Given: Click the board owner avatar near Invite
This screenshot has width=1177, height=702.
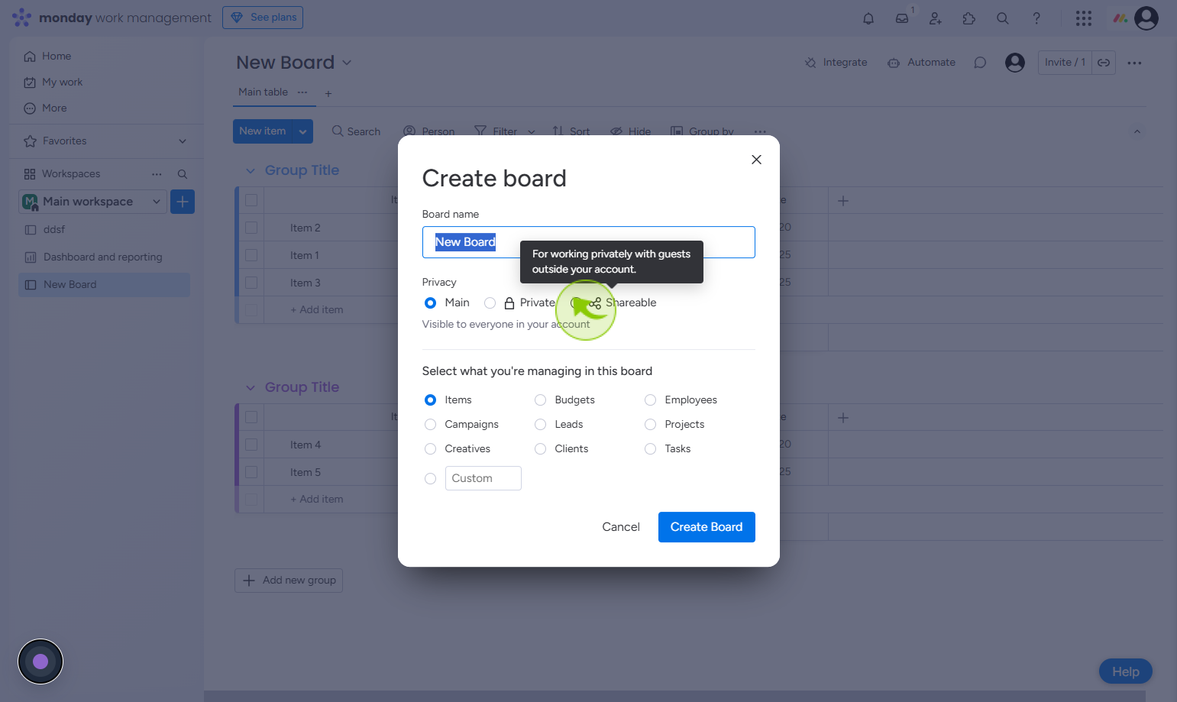Looking at the screenshot, I should tap(1015, 63).
